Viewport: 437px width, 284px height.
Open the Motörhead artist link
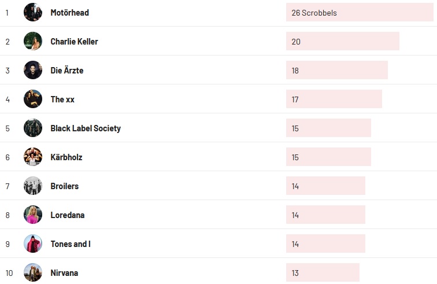click(x=69, y=13)
